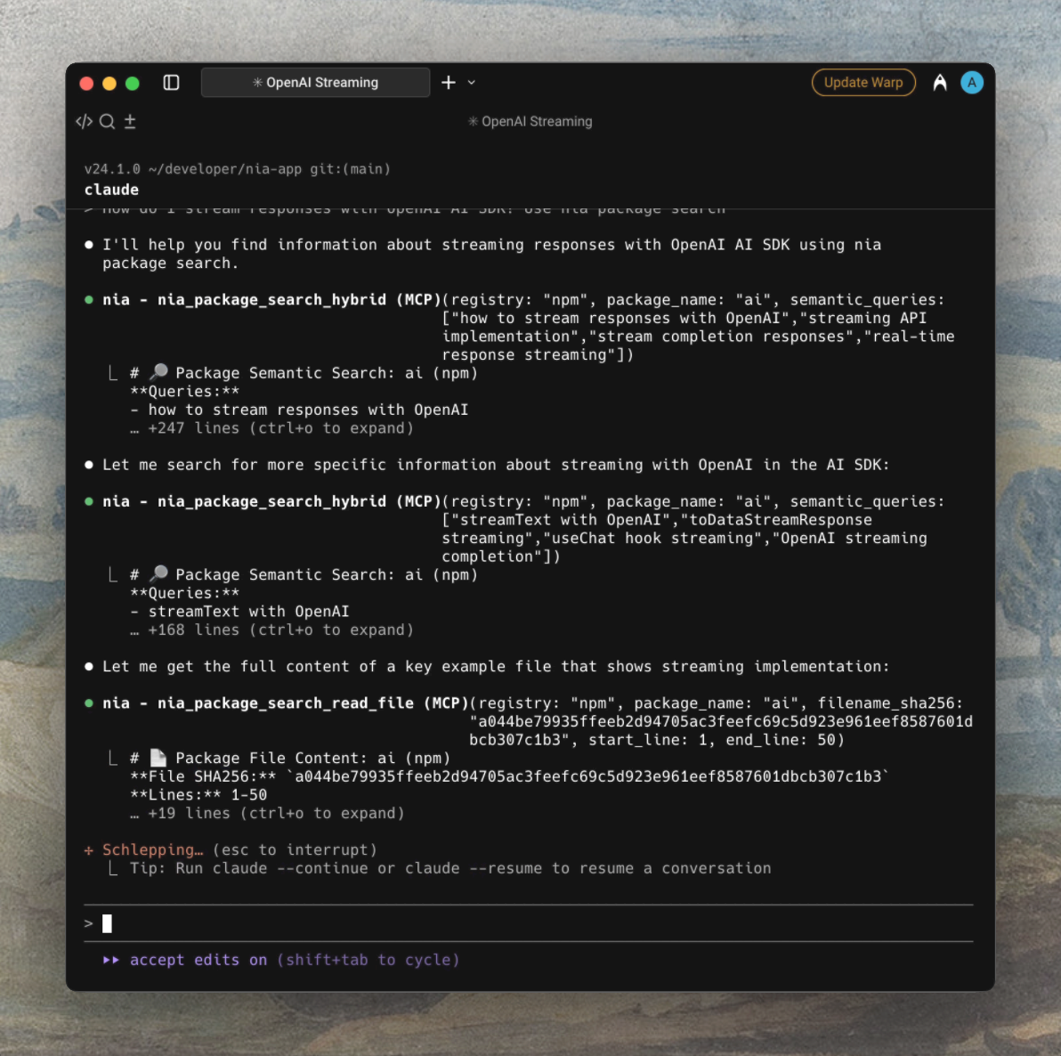Click accept edits on mode indicator

point(281,960)
